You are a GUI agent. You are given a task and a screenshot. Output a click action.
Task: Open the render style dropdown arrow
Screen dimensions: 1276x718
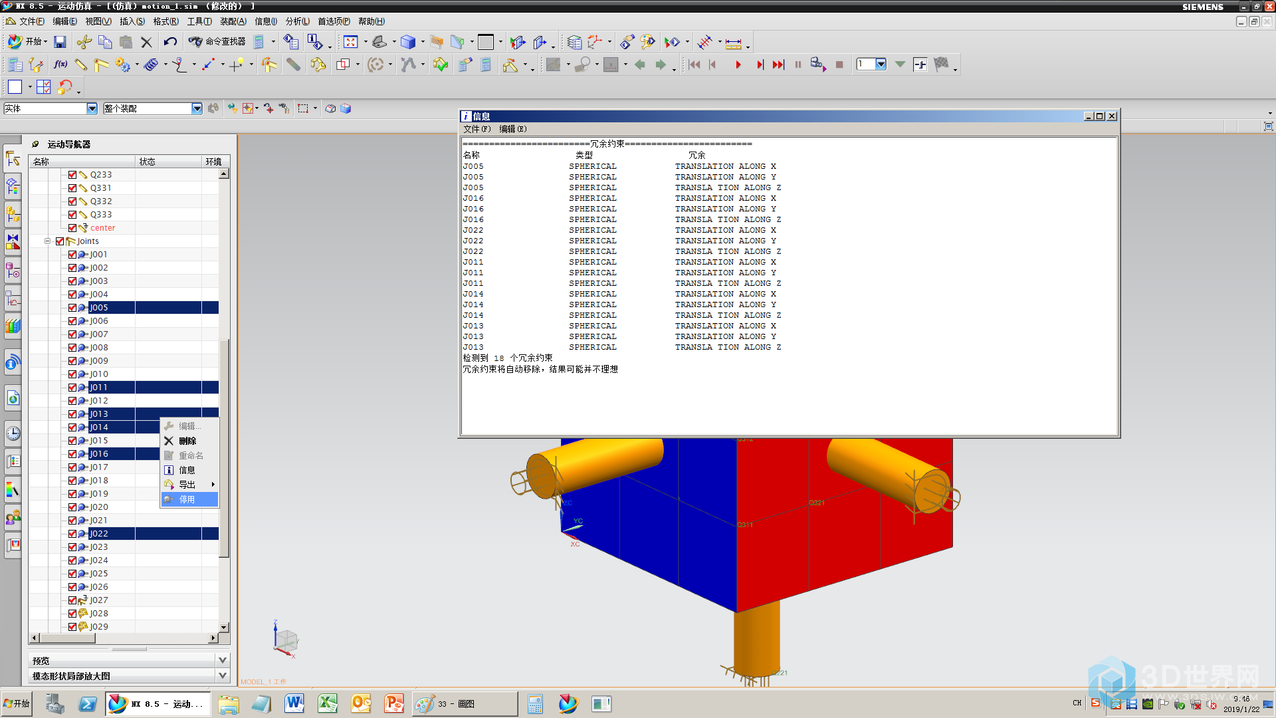click(x=423, y=43)
